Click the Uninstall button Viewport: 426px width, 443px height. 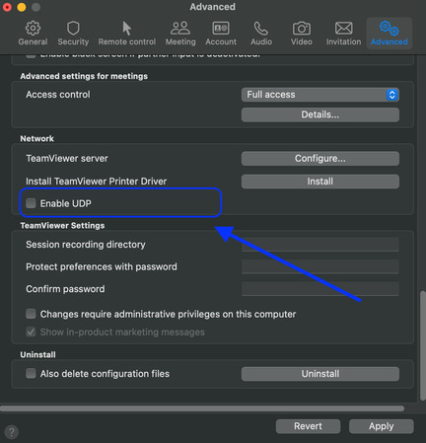[x=320, y=374]
